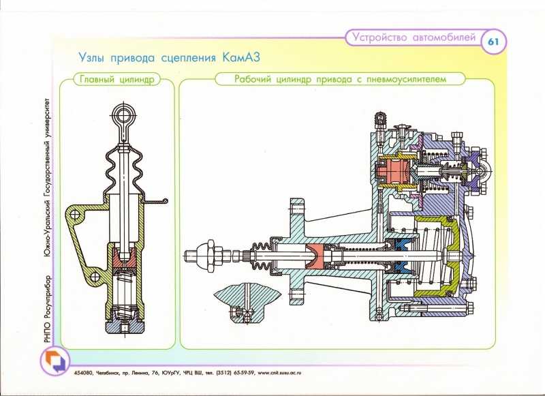Viewport: 545px width, 396px height.
Task: Click the Устройство автомобилей header label
Action: (x=414, y=37)
